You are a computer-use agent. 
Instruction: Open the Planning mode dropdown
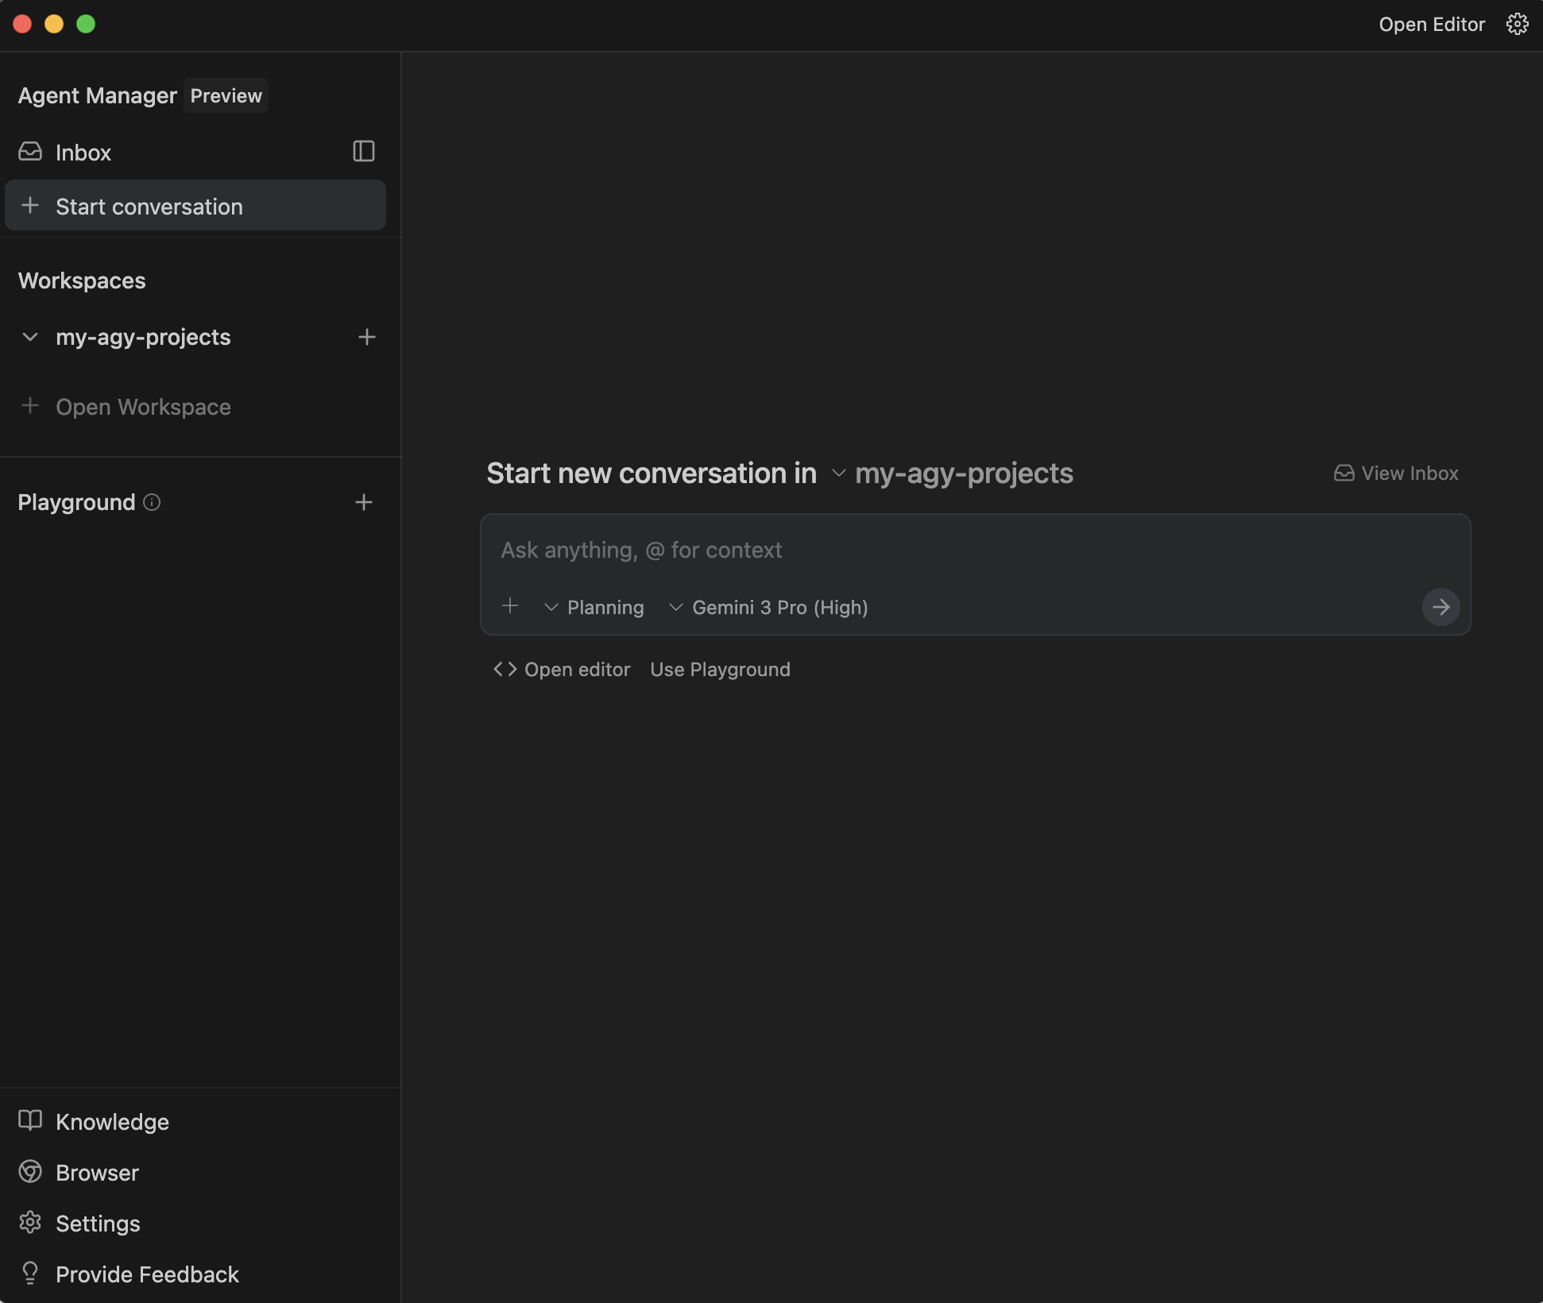click(x=594, y=606)
